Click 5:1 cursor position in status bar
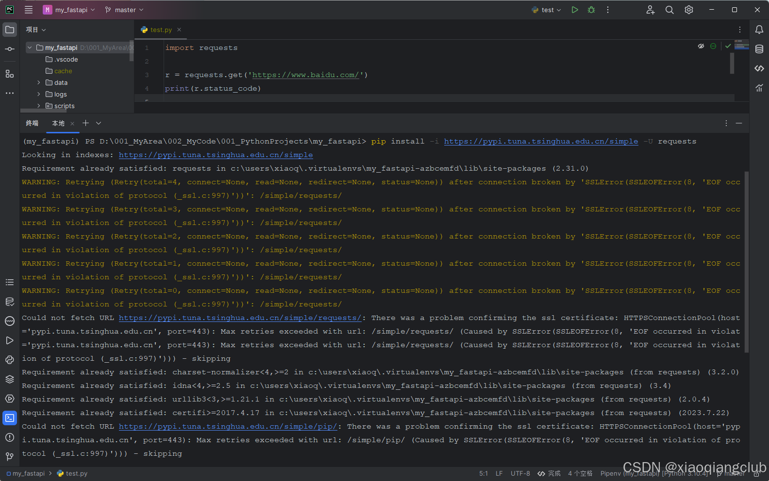The height and width of the screenshot is (481, 769). tap(484, 474)
